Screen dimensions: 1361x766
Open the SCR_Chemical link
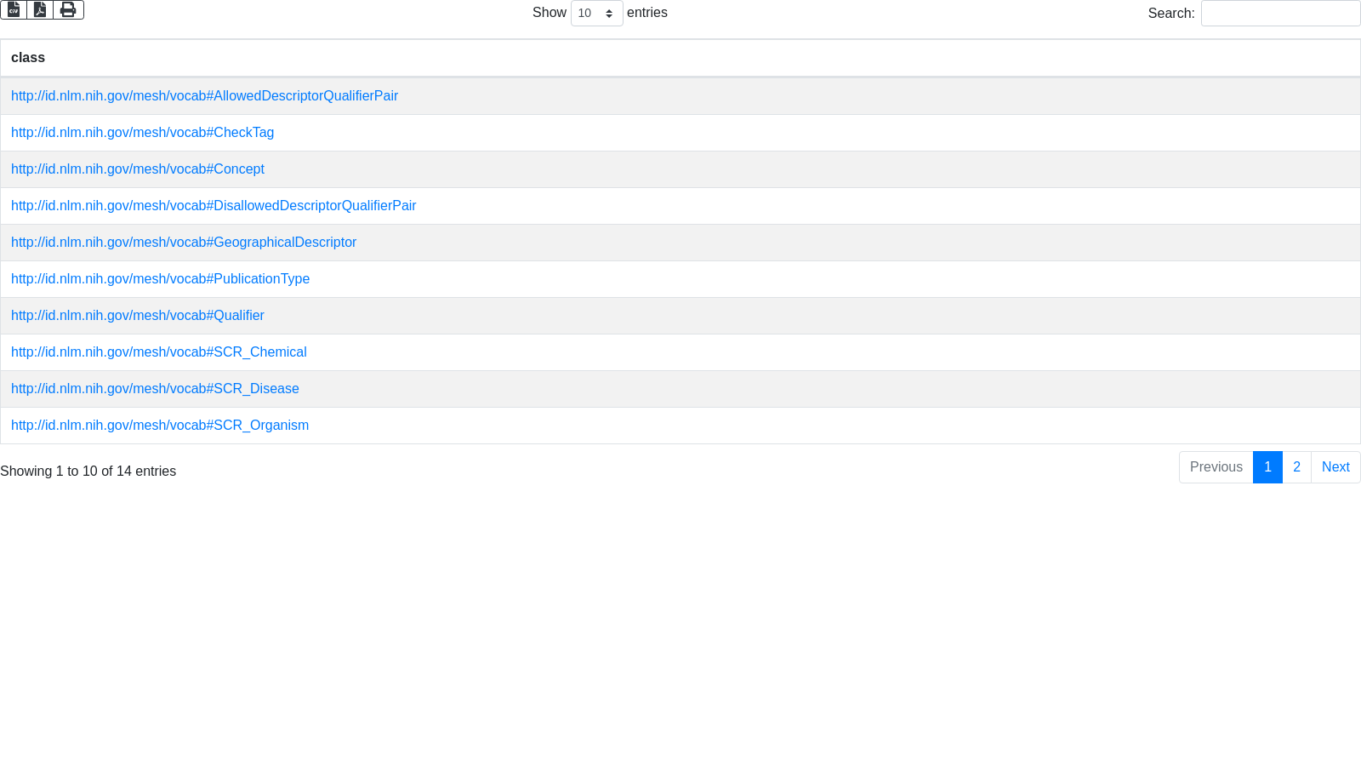point(158,352)
